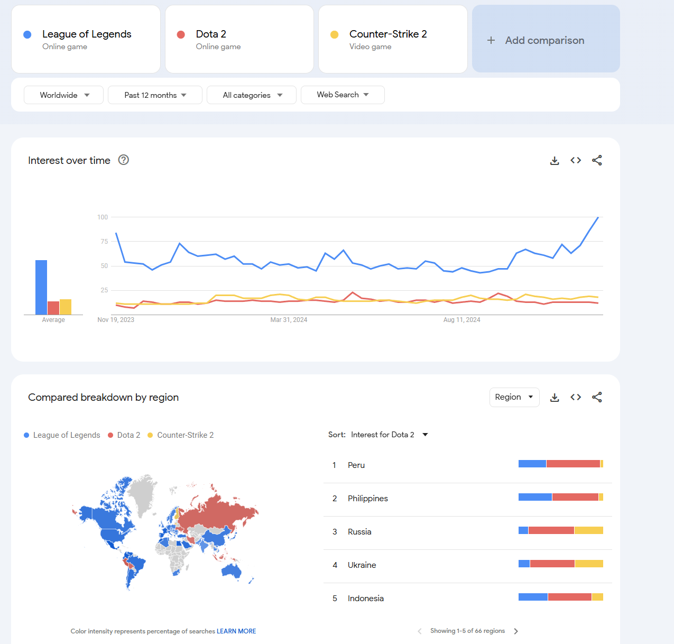Select the Dota 2 search term card
Image resolution: width=674 pixels, height=644 pixels.
tap(239, 39)
